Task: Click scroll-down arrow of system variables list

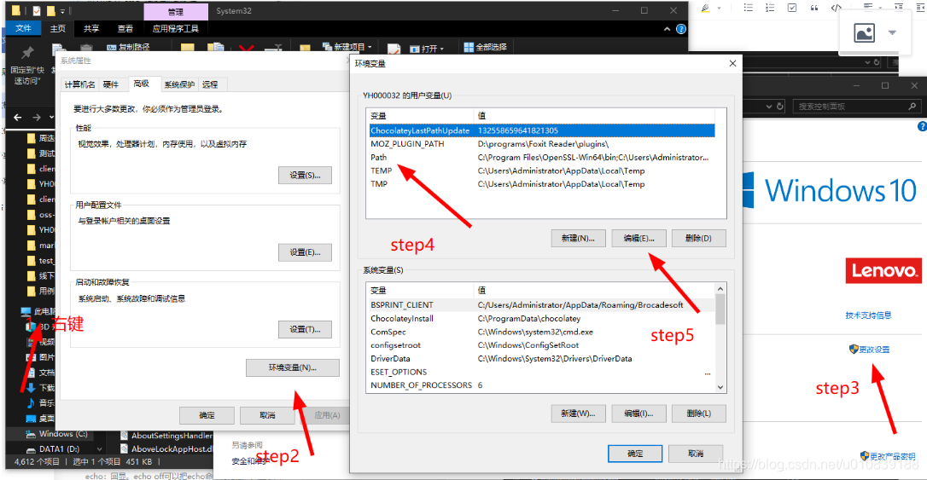Action: [x=720, y=387]
